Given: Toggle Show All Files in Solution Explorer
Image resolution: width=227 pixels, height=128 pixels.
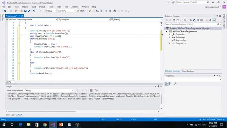Looking at the screenshot, I should [x=201, y=20].
